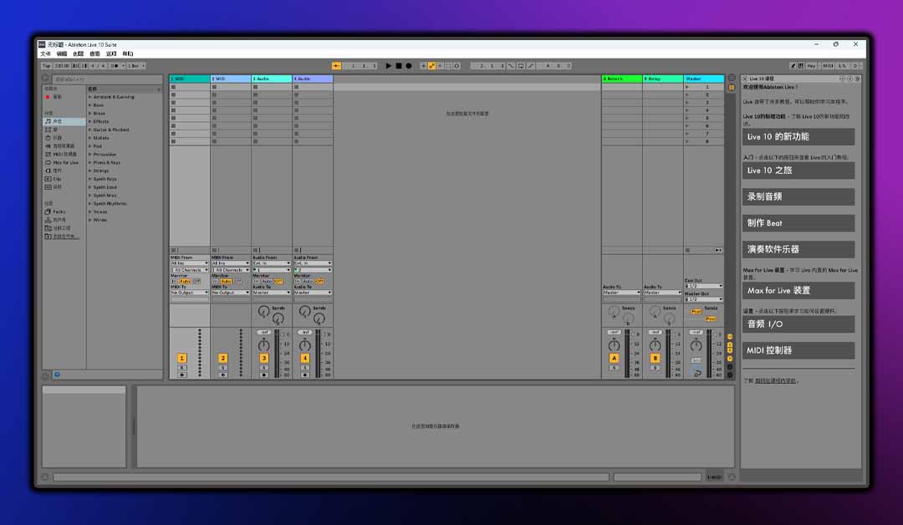Toggle the Draw Mode pencil icon
The height and width of the screenshot is (525, 903).
pyautogui.click(x=793, y=66)
